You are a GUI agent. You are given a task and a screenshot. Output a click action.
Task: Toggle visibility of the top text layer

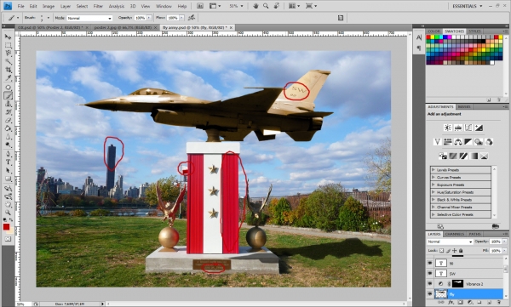click(x=430, y=263)
